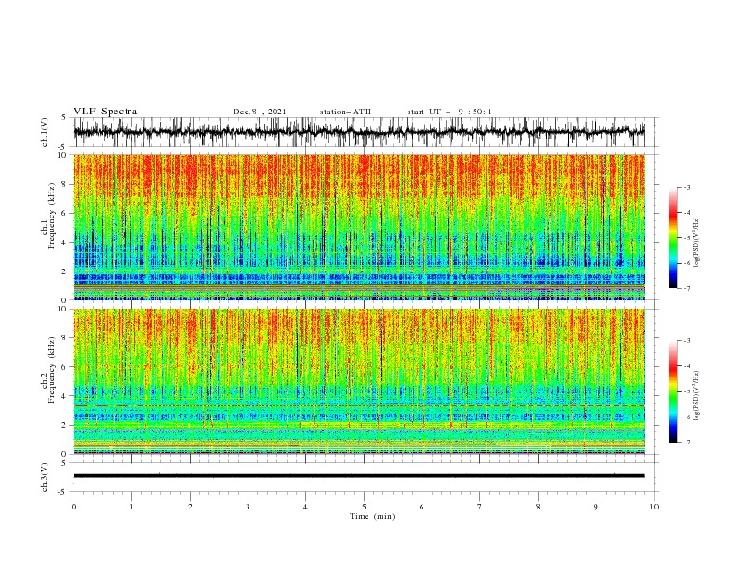Click the date label 'Dec. 8 , 2021'
737x569 pixels.
pyautogui.click(x=260, y=112)
